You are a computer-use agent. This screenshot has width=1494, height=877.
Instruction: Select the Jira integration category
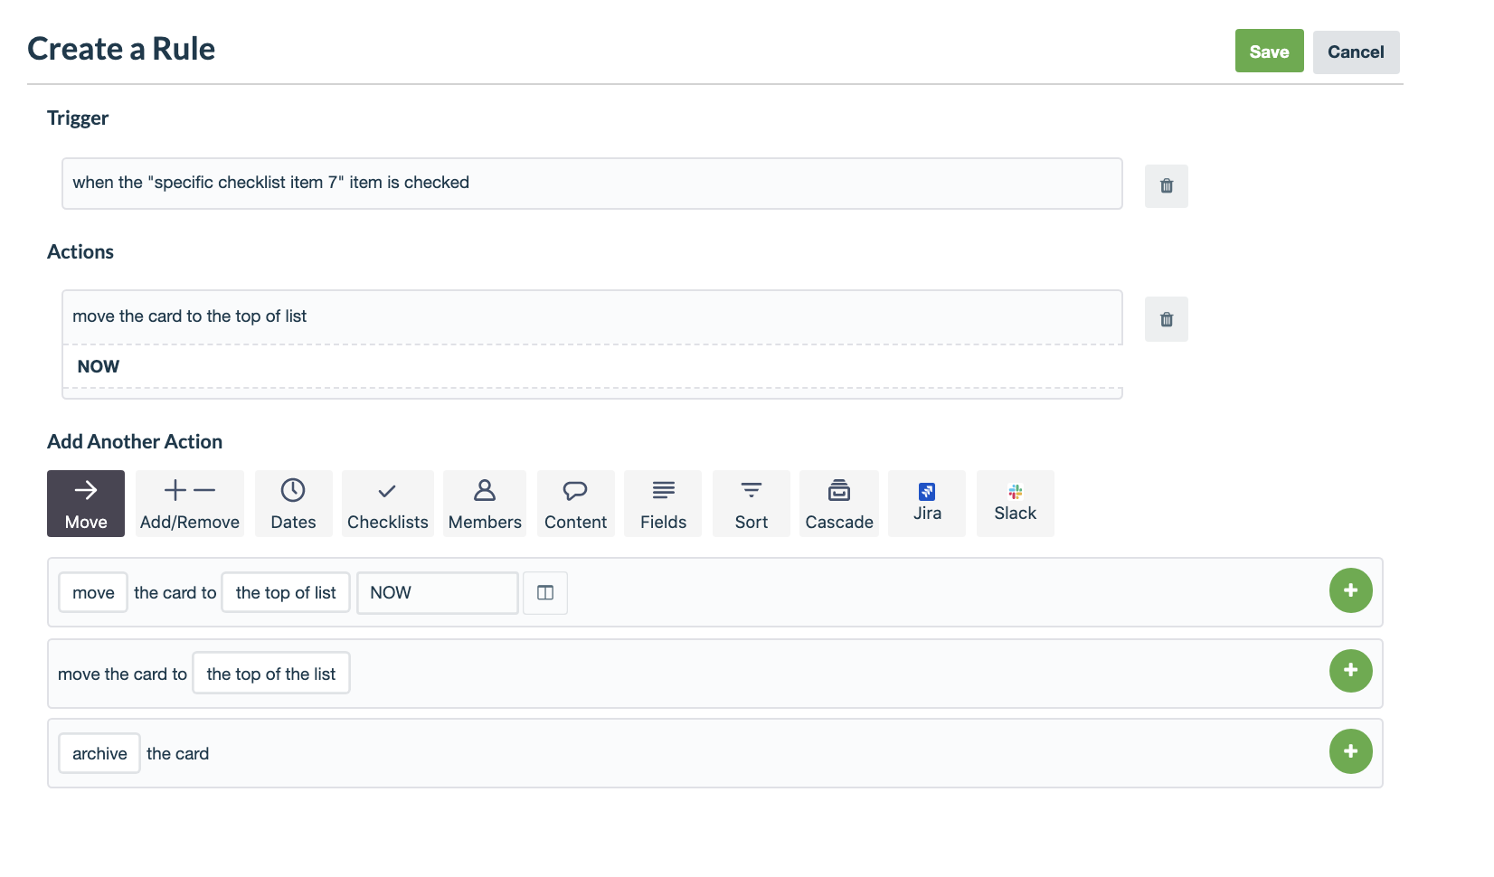pos(926,503)
